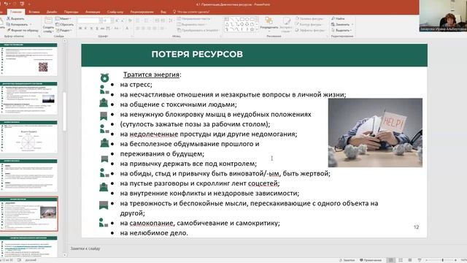The width and height of the screenshot is (467, 263).
Task: Select the slide thumbnail with the QR code
Action: pos(29,59)
